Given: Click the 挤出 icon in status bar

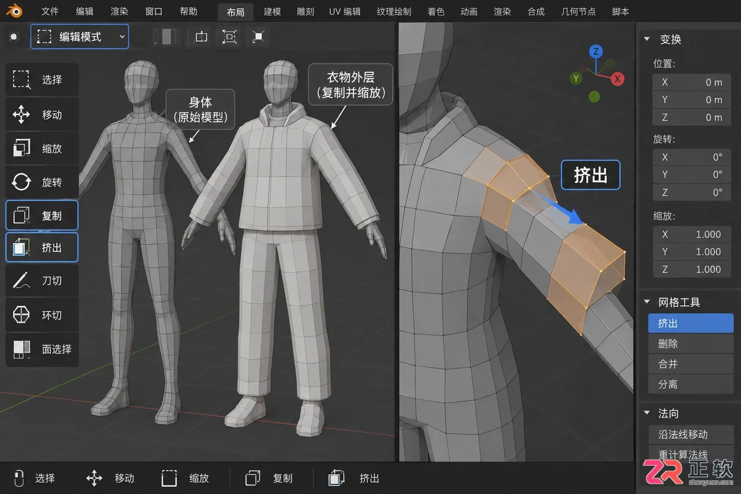Looking at the screenshot, I should coord(336,478).
